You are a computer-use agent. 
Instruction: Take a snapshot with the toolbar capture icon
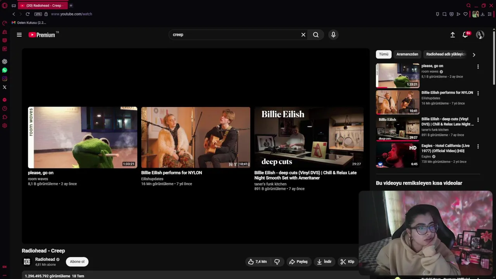pos(444,14)
